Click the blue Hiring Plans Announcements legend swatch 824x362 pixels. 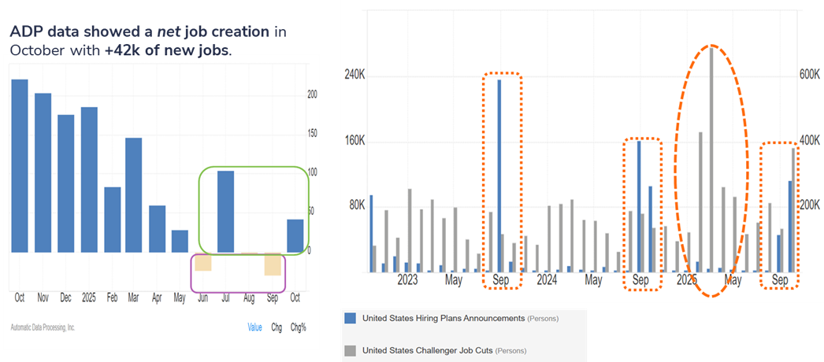click(x=350, y=319)
